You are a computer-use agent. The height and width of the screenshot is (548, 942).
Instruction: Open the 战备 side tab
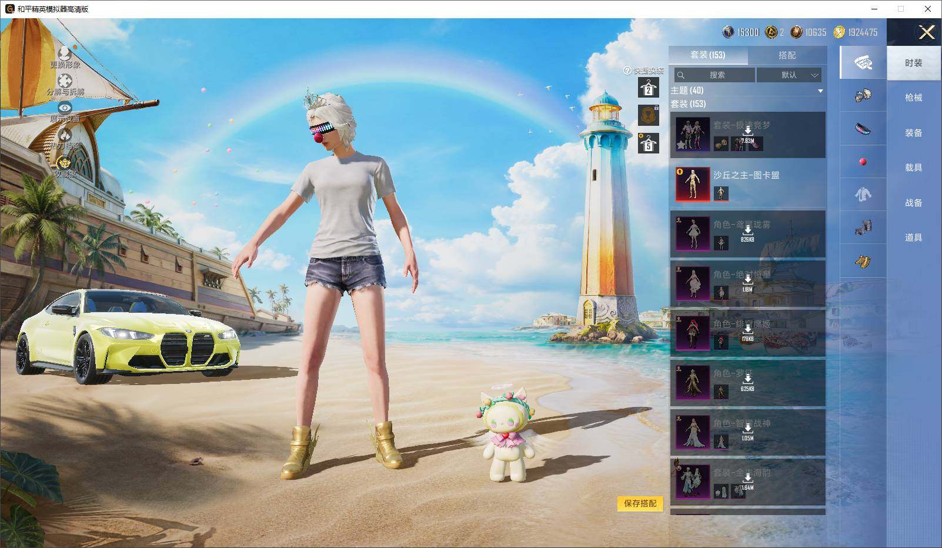click(x=914, y=202)
